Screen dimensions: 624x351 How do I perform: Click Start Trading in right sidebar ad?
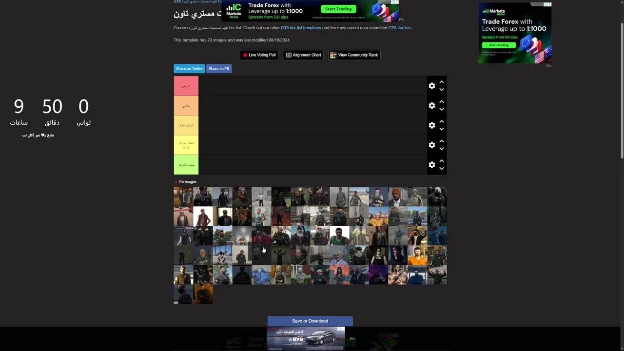(499, 45)
